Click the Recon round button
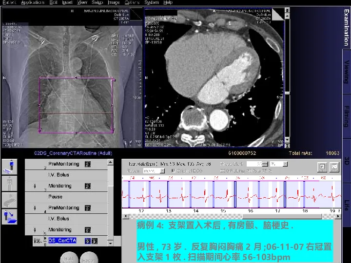351x263 pixels. (89, 258)
